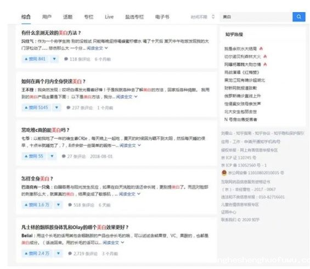Open comments icon beside 2,719 条评论
Screen dimensions: 310x269
70,254
